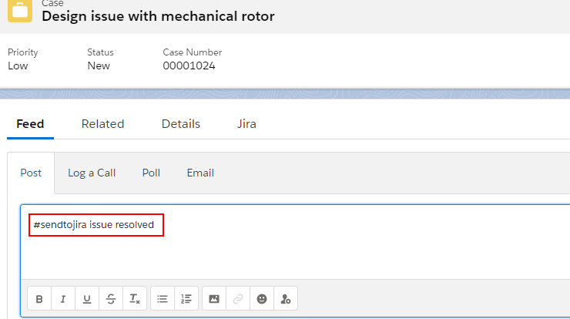Open the Email publisher tab

(200, 173)
